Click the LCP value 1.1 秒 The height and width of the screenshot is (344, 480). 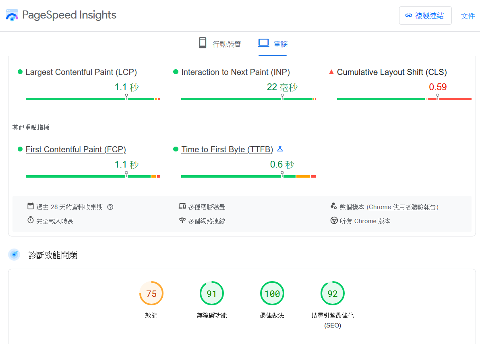point(126,87)
